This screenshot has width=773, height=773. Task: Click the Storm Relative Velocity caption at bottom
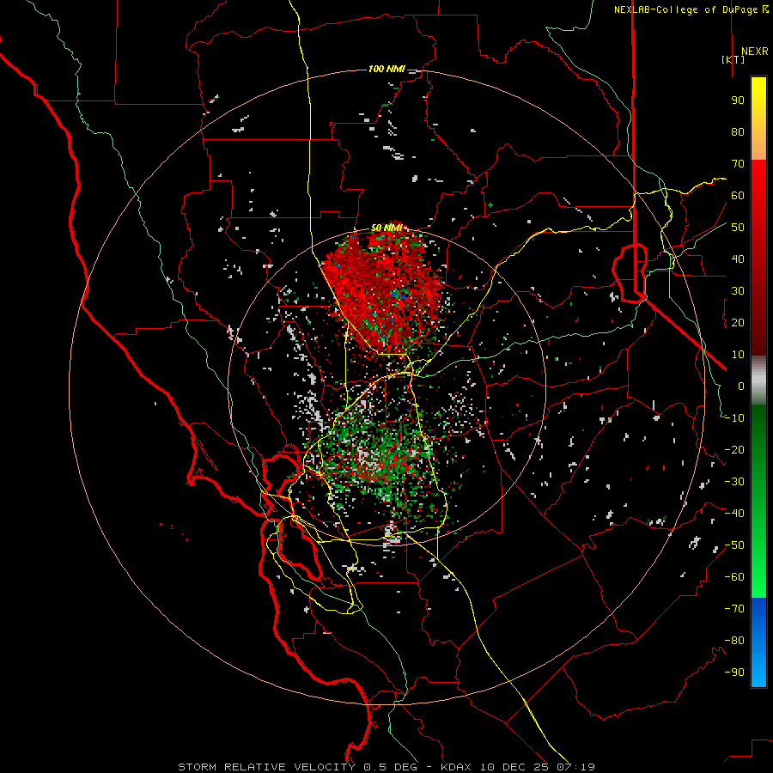pyautogui.click(x=386, y=767)
